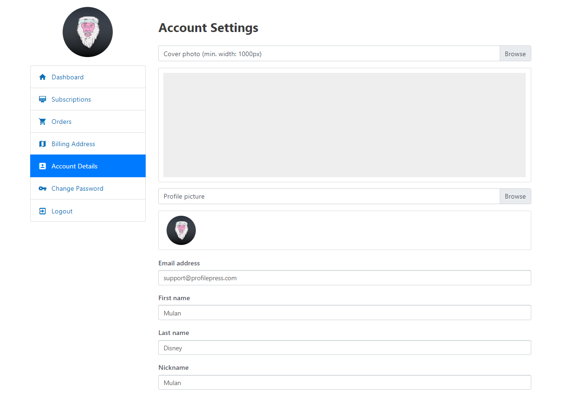Image resolution: width=561 pixels, height=399 pixels.
Task: Focus the First name field
Action: (x=345, y=313)
